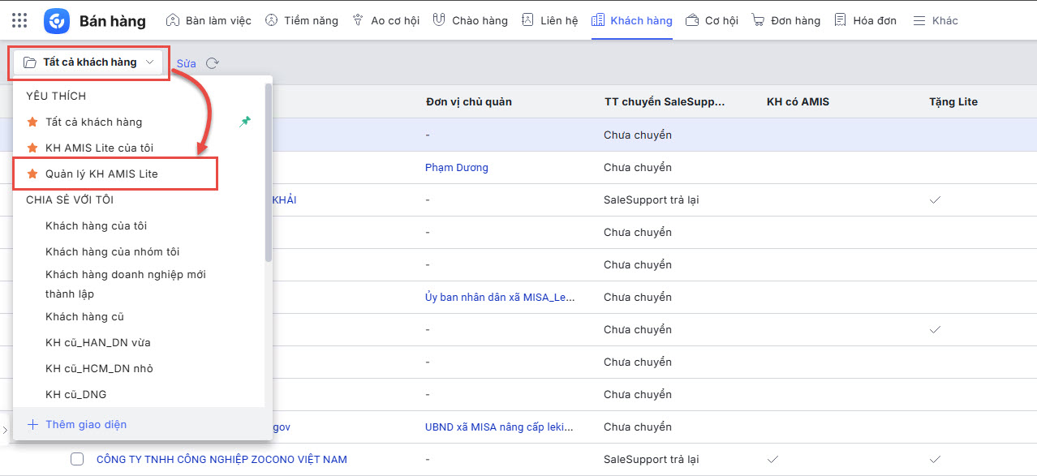Open the Phạm Dương link
This screenshot has height=476, width=1037.
(456, 167)
